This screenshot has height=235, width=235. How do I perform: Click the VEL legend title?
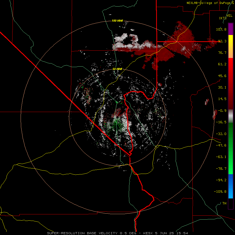point(229,16)
